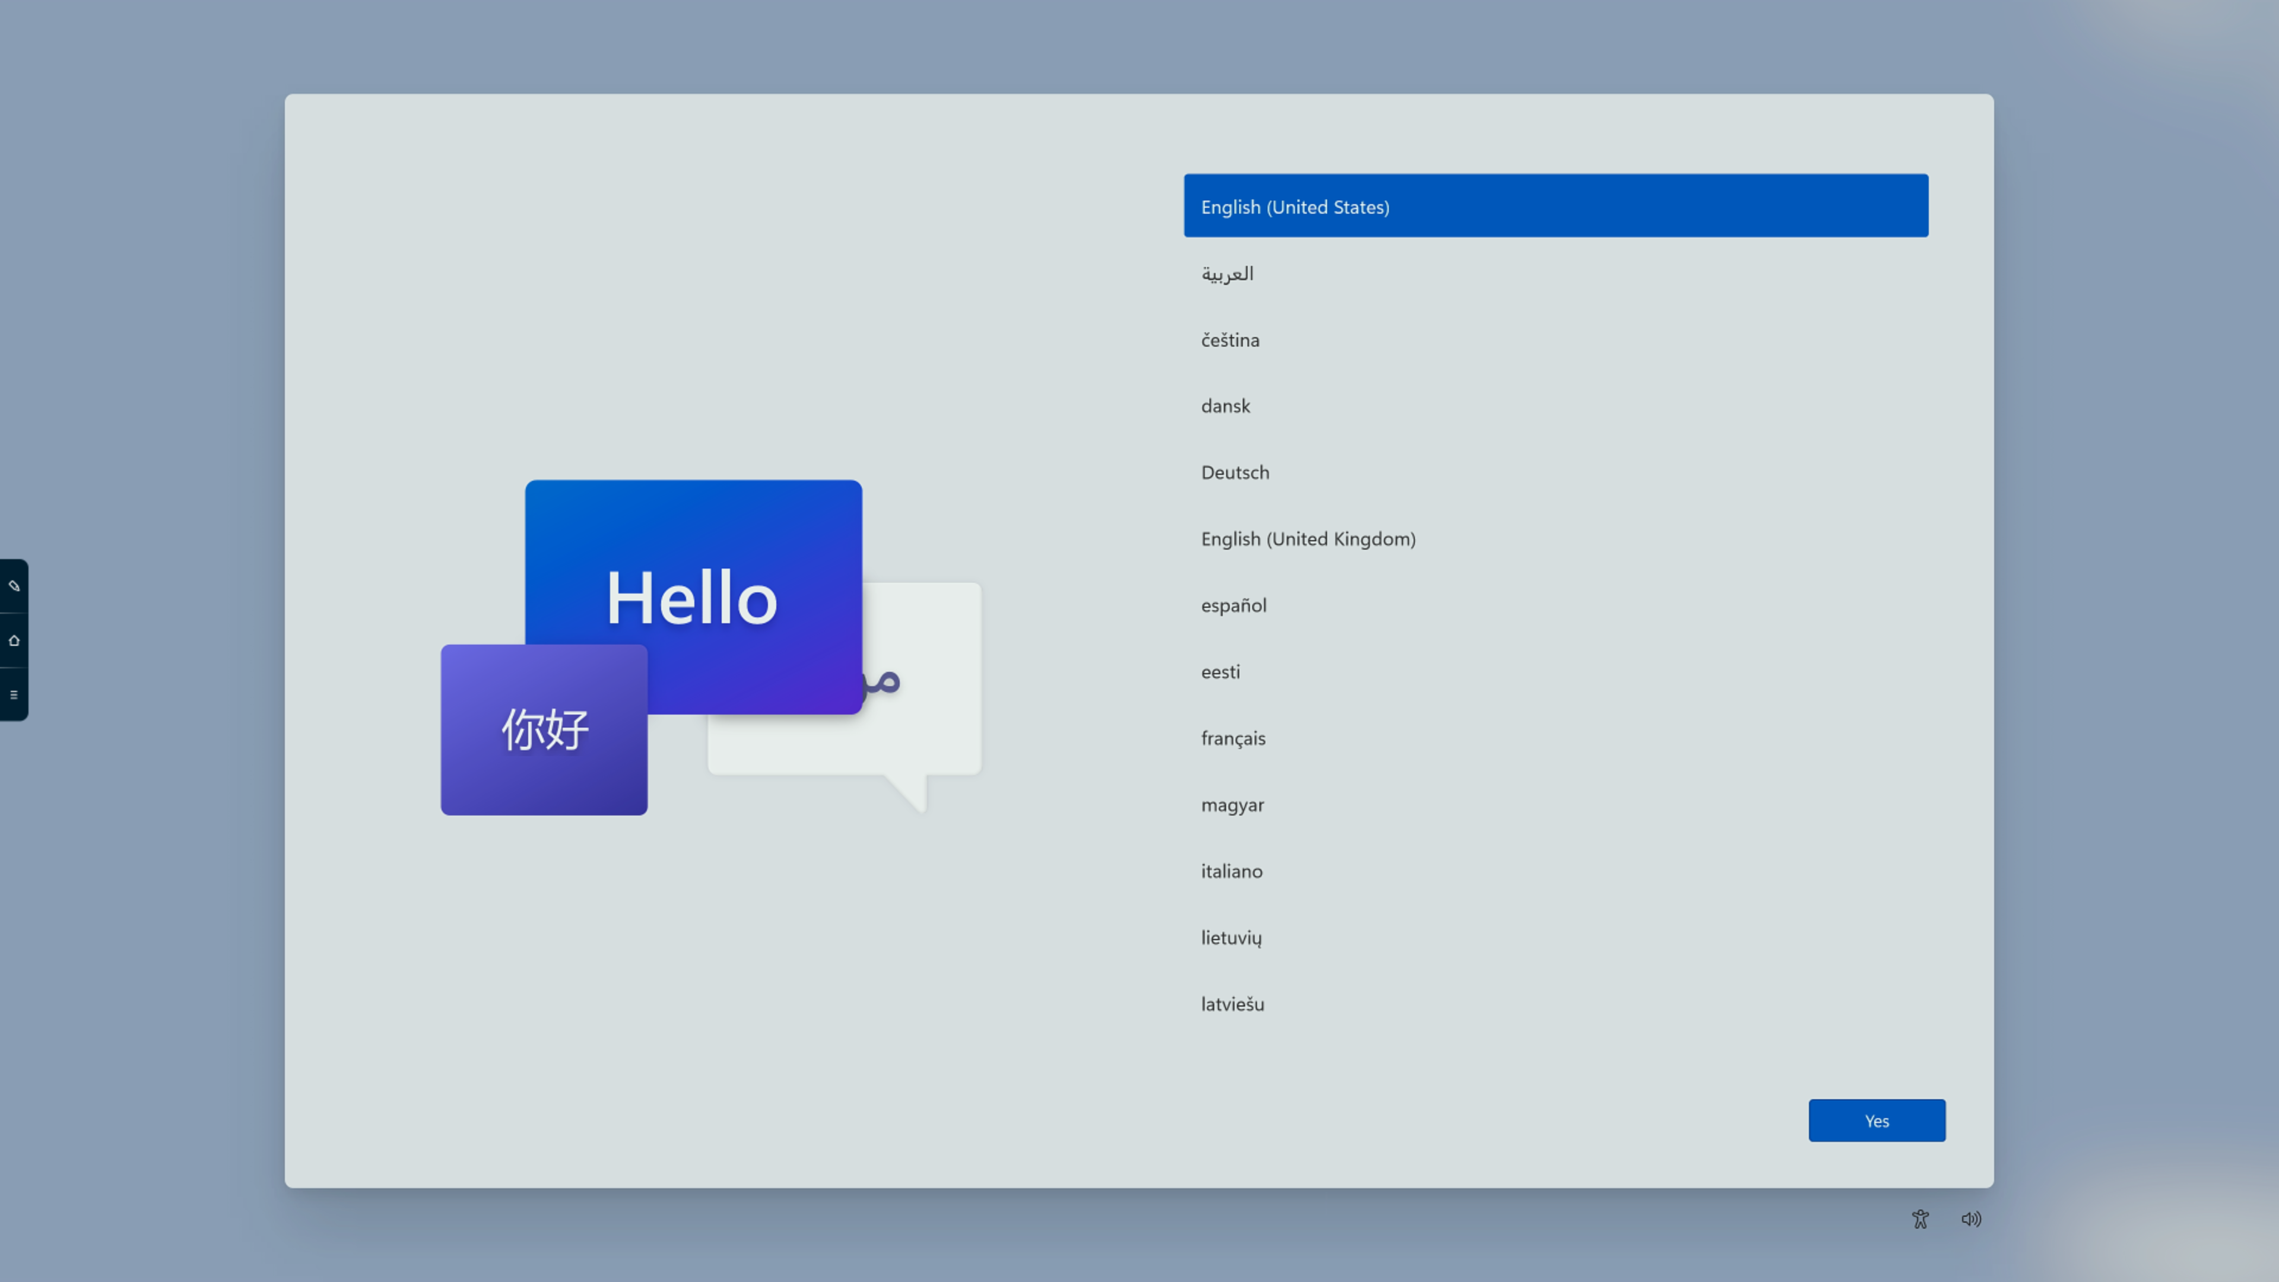
Task: Pick eesti from the list
Action: coord(1221,671)
